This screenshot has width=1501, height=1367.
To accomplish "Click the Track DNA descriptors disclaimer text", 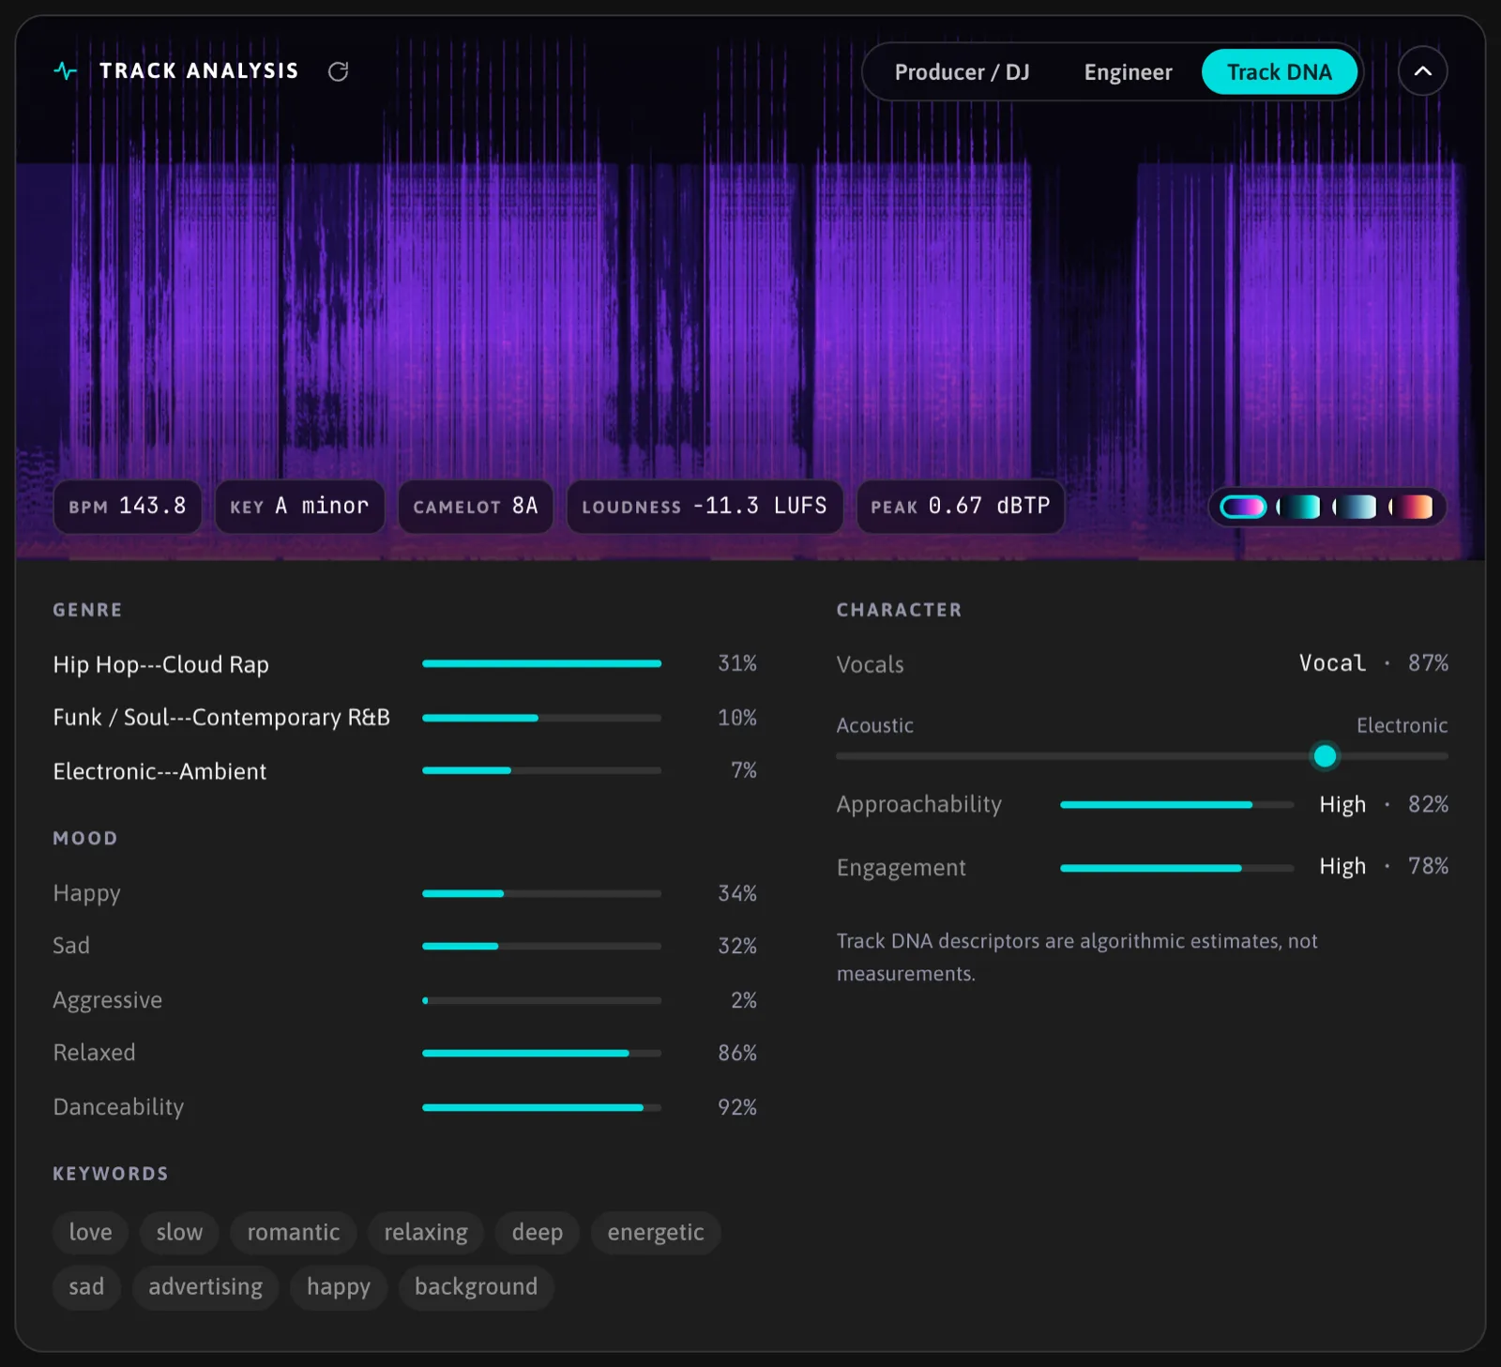I will coord(1077,957).
